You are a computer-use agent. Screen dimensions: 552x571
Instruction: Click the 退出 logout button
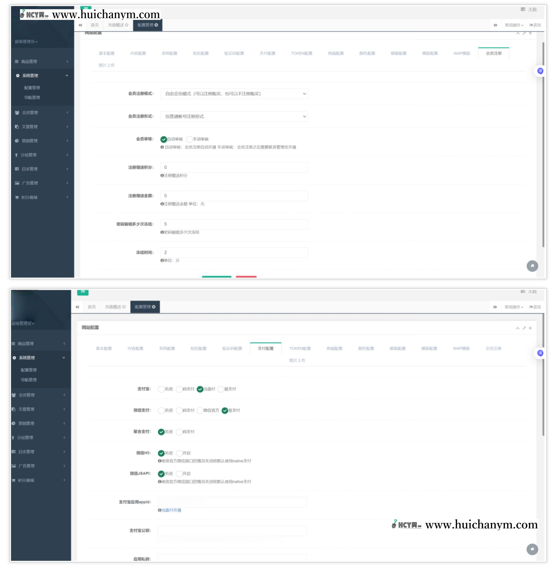pos(535,25)
